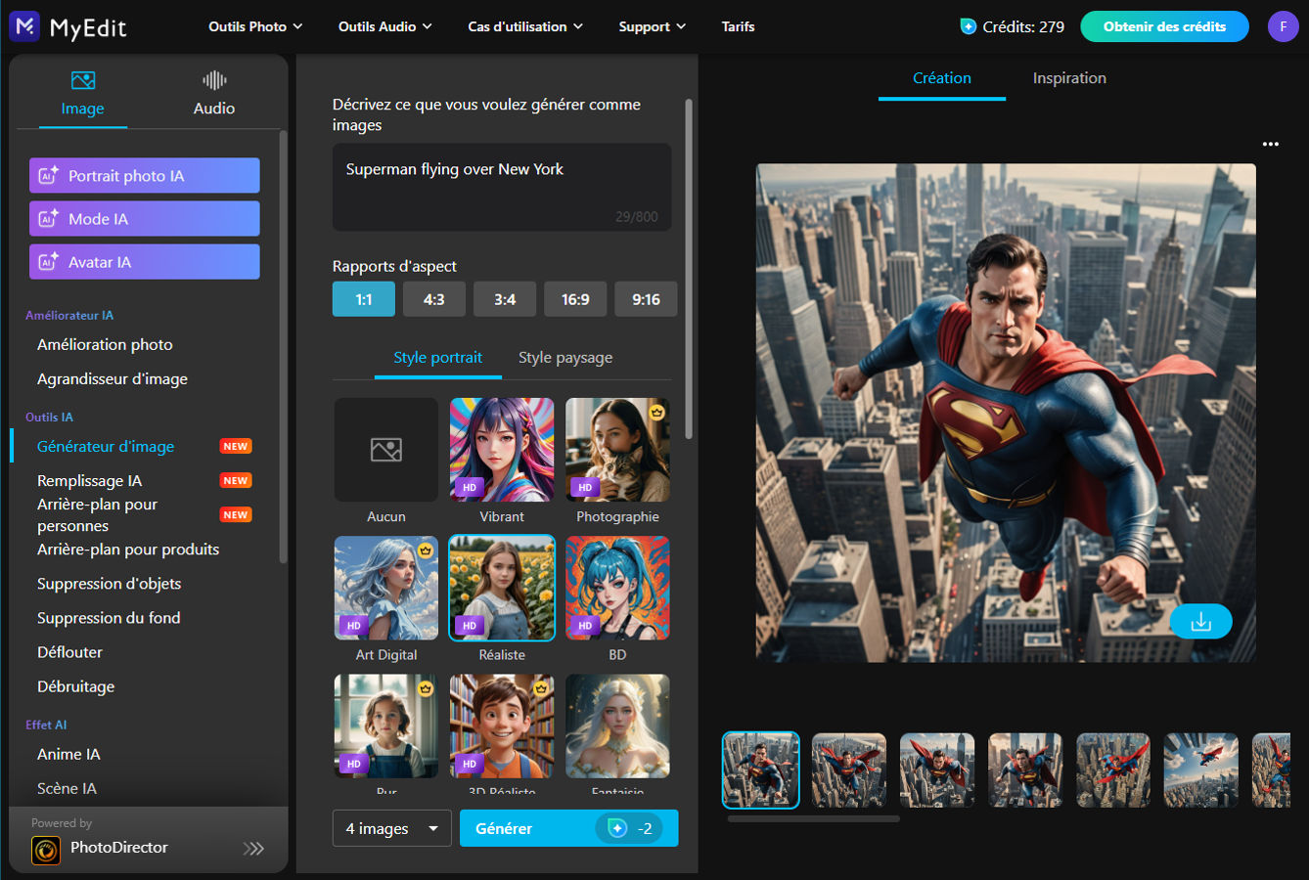
Task: Click the style panel vertical scrollbar
Action: [x=689, y=269]
